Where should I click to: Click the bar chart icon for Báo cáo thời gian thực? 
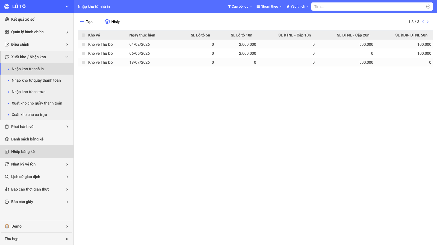(7, 189)
